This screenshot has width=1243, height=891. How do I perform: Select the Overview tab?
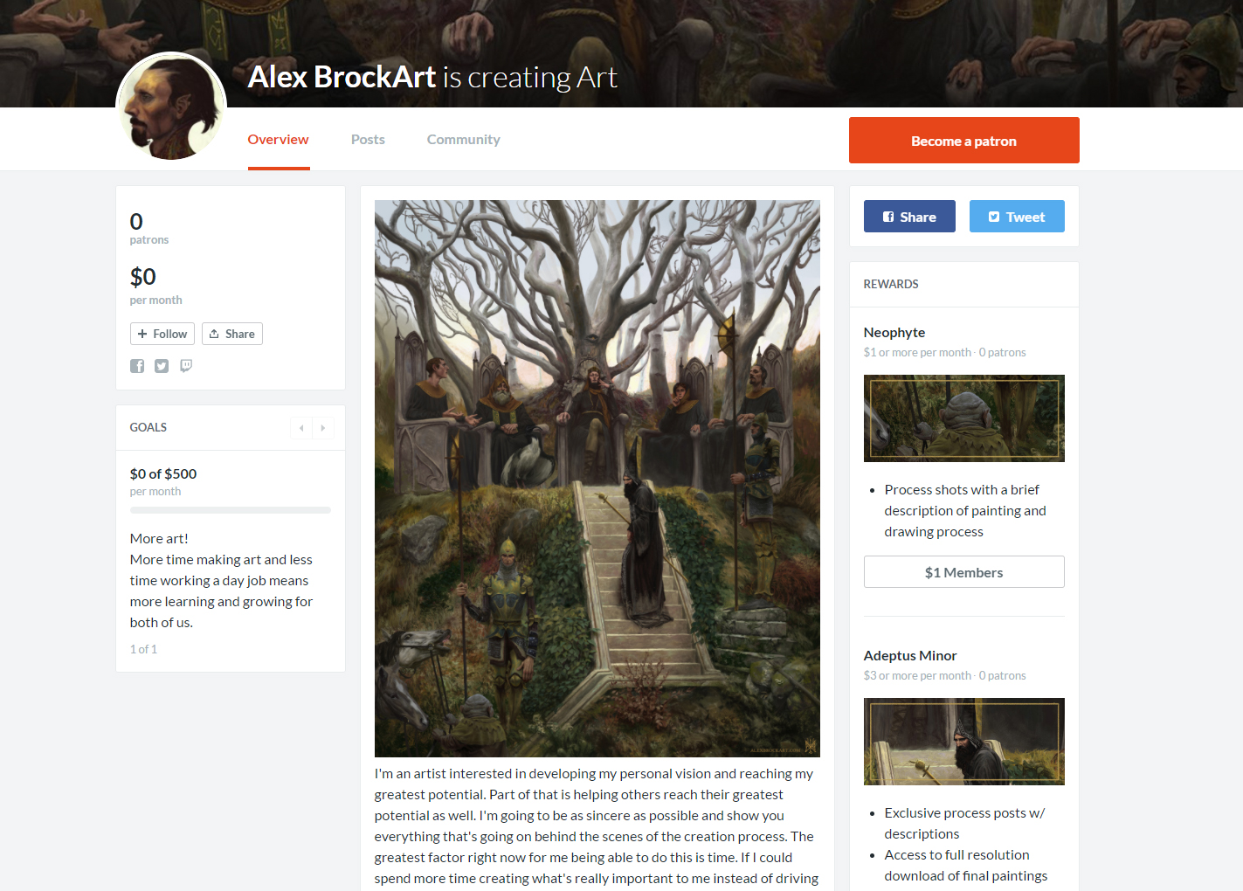[x=278, y=140]
